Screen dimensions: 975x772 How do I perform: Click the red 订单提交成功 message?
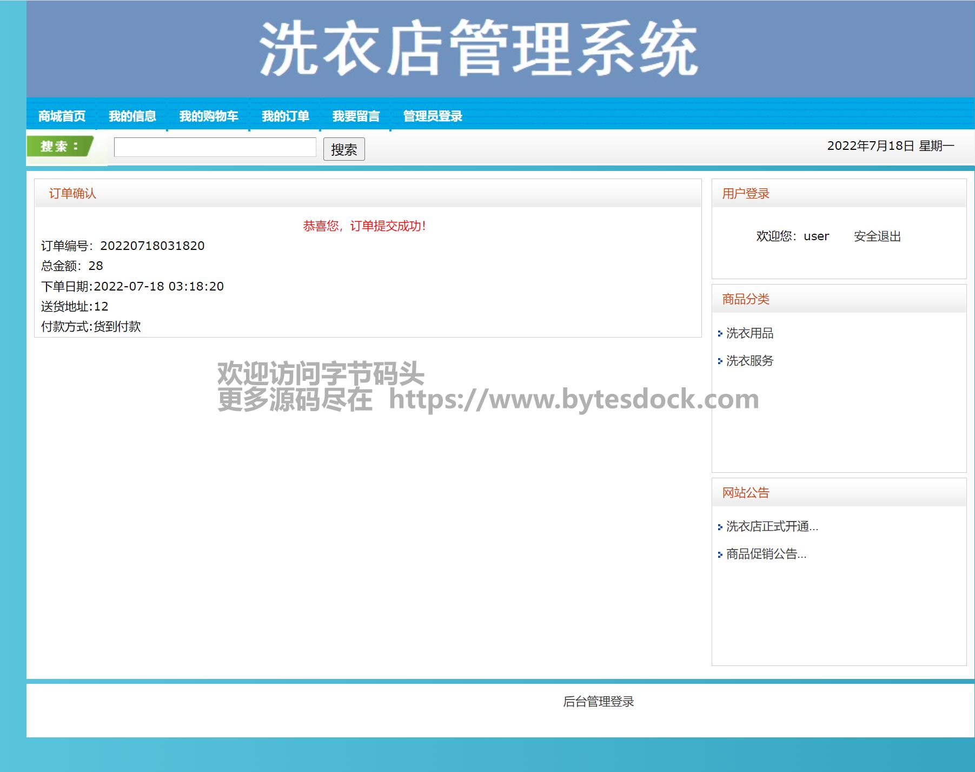tap(364, 226)
